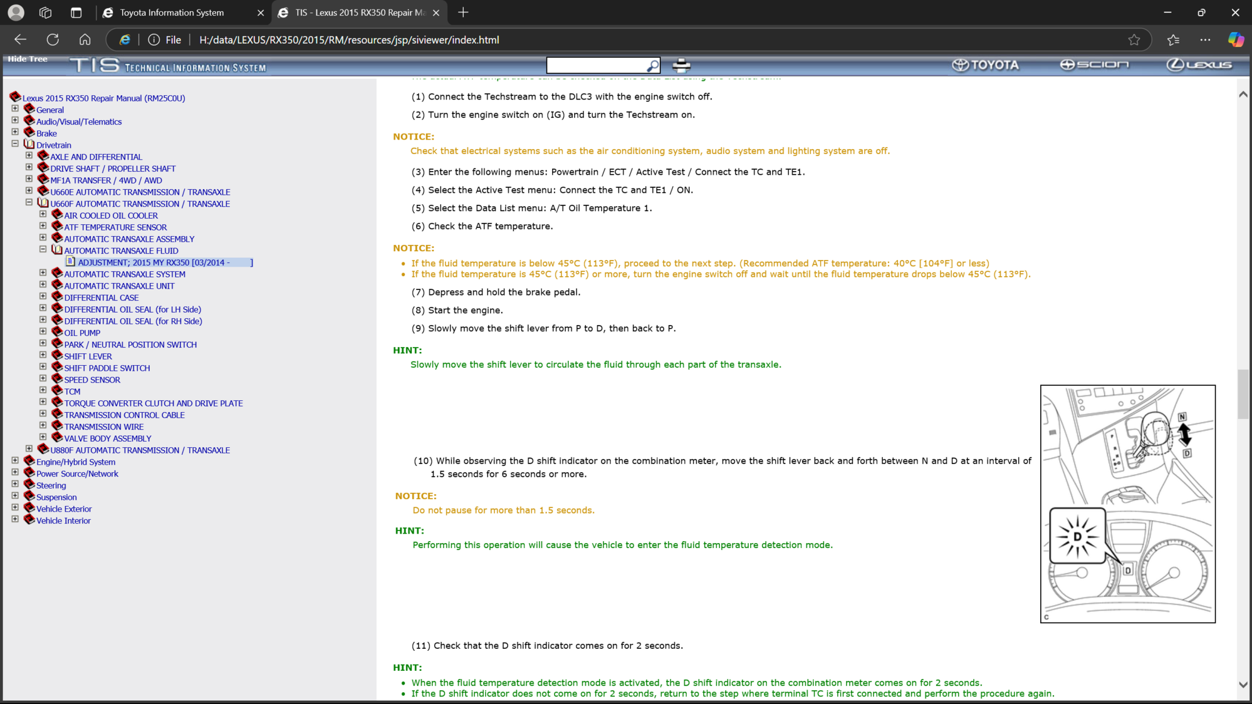Click the browser home icon
Screen dimensions: 1252x704
(x=85, y=39)
